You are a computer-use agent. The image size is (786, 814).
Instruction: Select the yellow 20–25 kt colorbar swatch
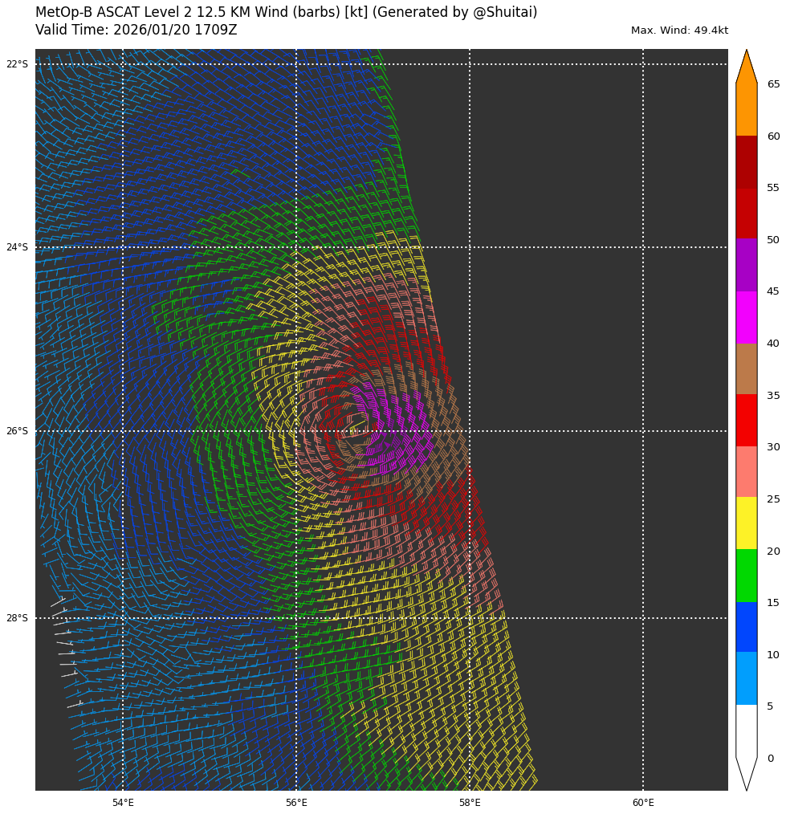[746, 523]
